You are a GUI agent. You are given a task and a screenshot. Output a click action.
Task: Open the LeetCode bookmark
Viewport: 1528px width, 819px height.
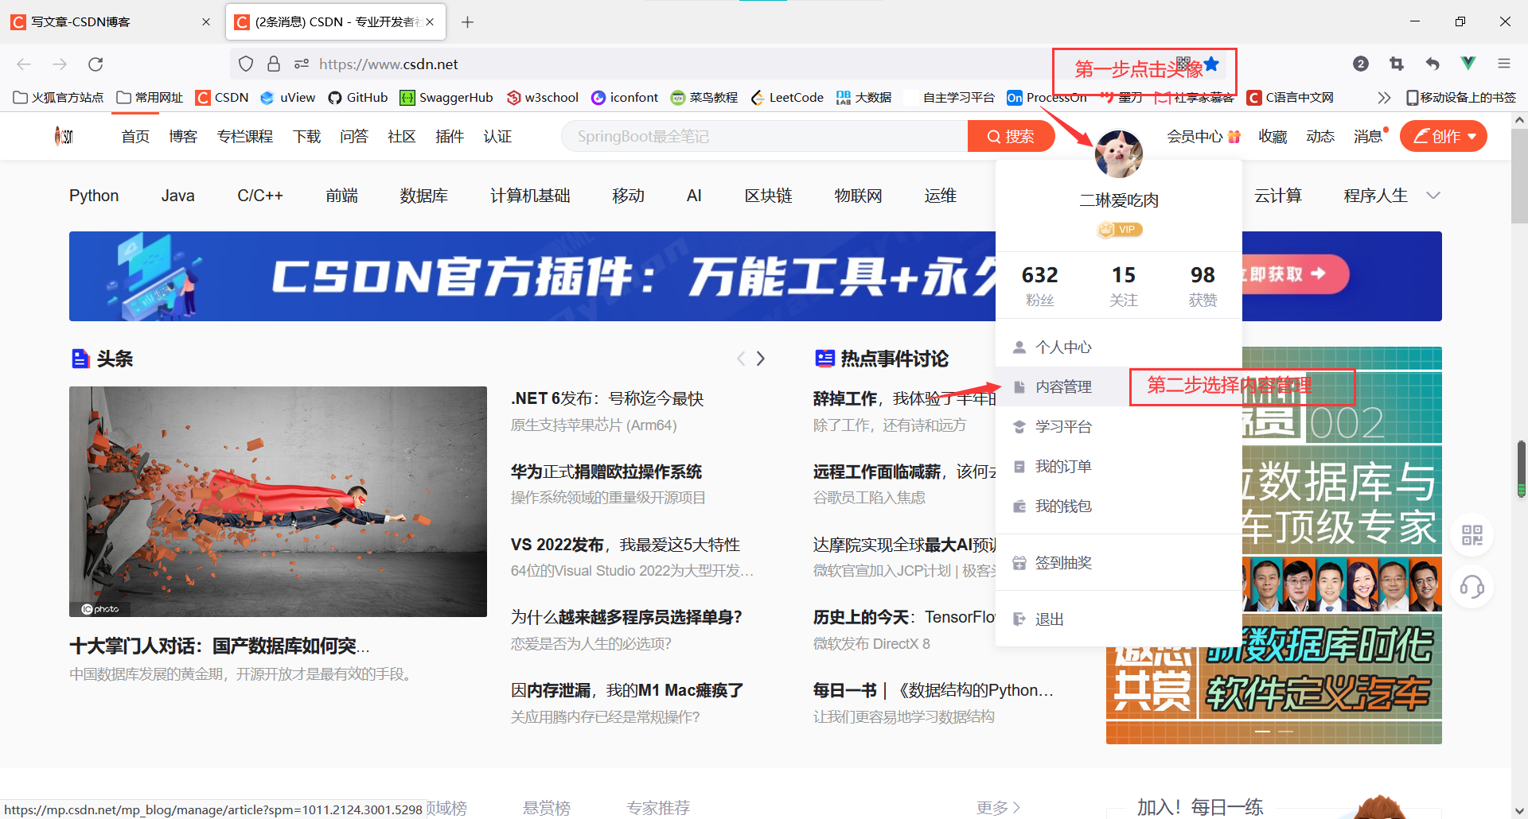[x=787, y=97]
